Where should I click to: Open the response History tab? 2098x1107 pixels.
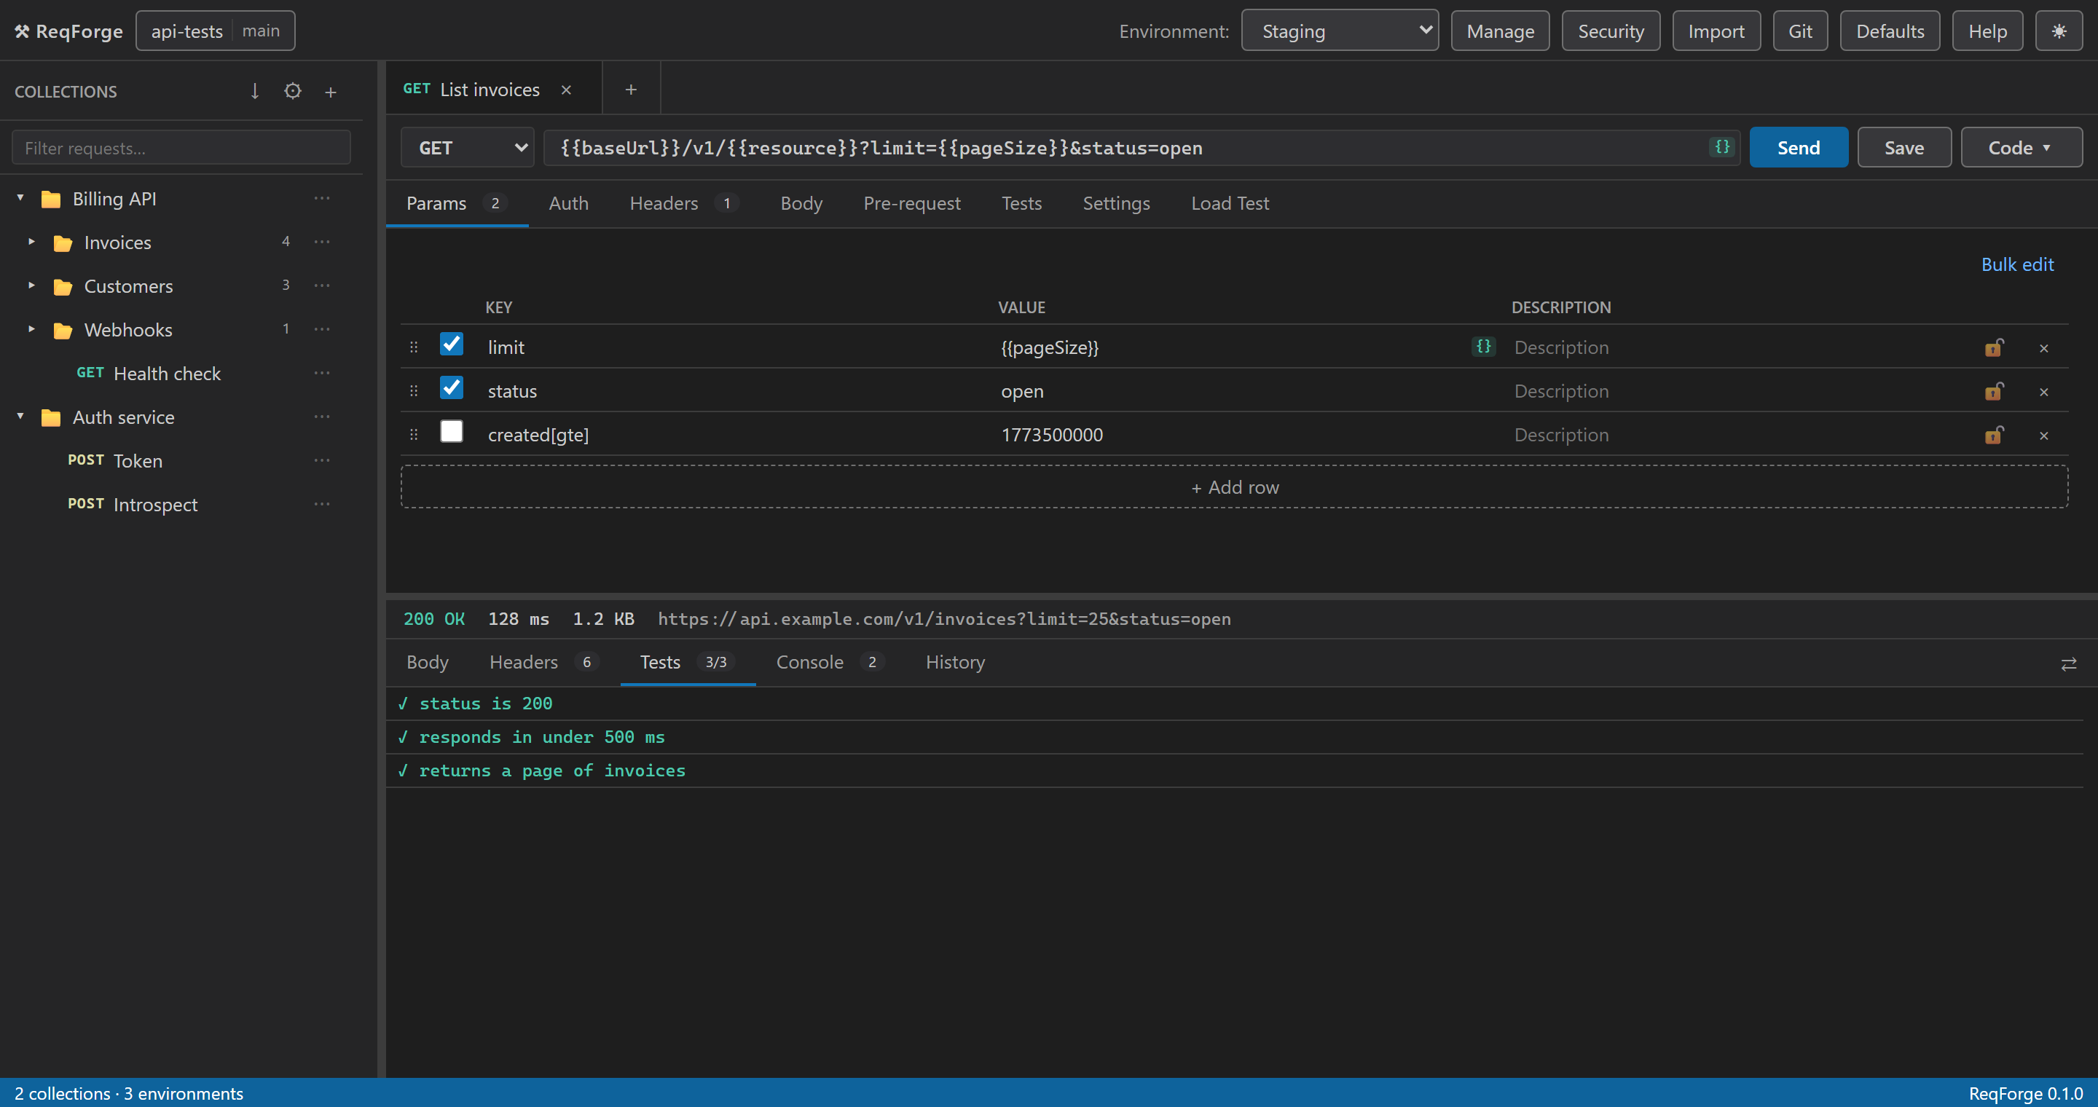tap(954, 663)
